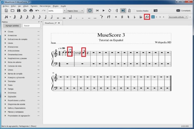Apply the flat accidental
The width and height of the screenshot is (194, 129).
[135, 17]
